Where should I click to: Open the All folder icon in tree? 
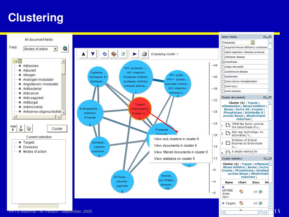coord(15,61)
